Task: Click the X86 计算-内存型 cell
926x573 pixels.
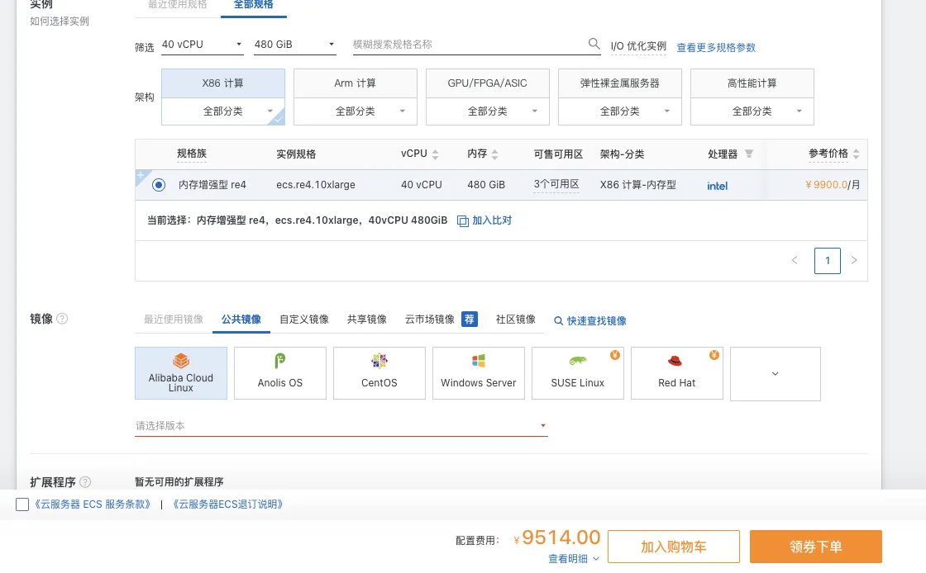Action: tap(638, 184)
